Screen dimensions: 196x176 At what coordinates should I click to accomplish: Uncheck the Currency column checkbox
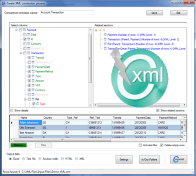pyautogui.click(x=29, y=90)
